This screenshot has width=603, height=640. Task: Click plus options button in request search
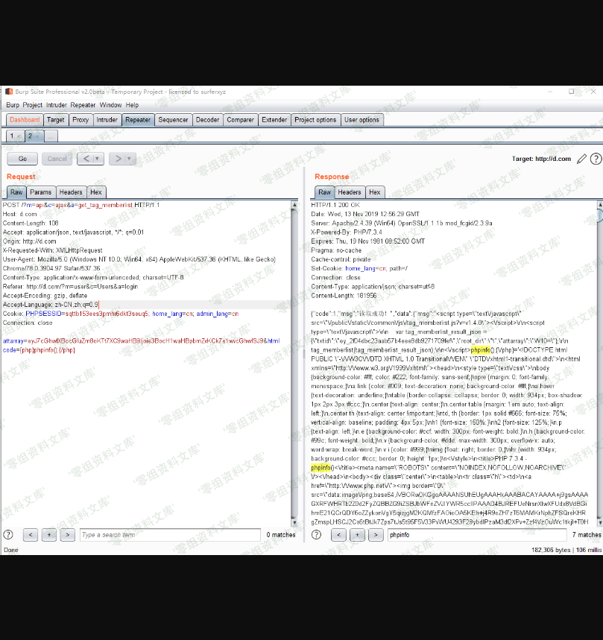(48, 534)
